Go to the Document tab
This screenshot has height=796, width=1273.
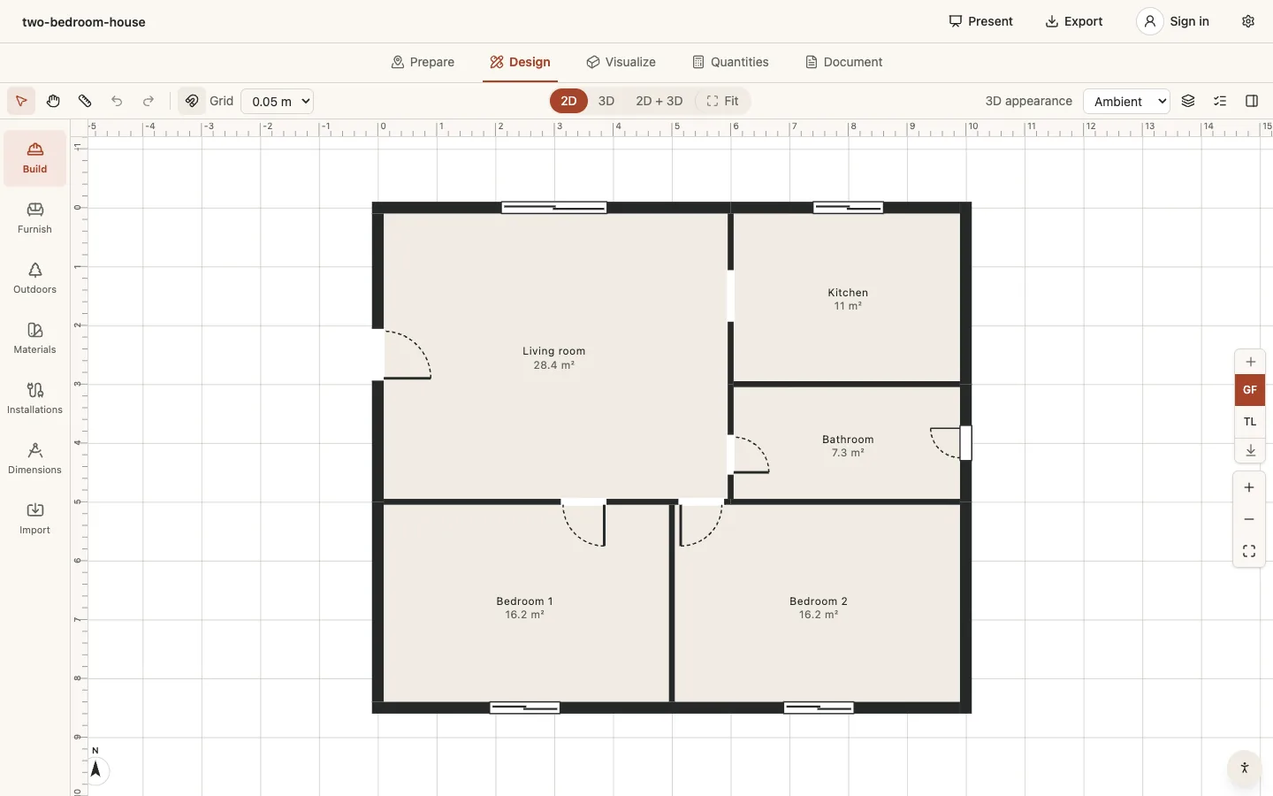tap(843, 62)
